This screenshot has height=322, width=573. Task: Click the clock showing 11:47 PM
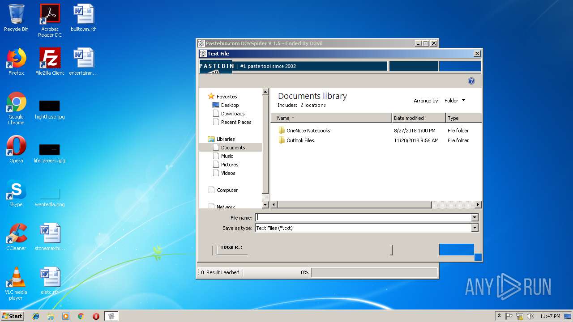click(x=550, y=316)
